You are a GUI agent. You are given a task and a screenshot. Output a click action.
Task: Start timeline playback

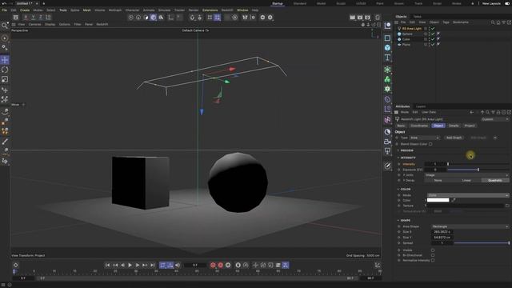click(130, 265)
